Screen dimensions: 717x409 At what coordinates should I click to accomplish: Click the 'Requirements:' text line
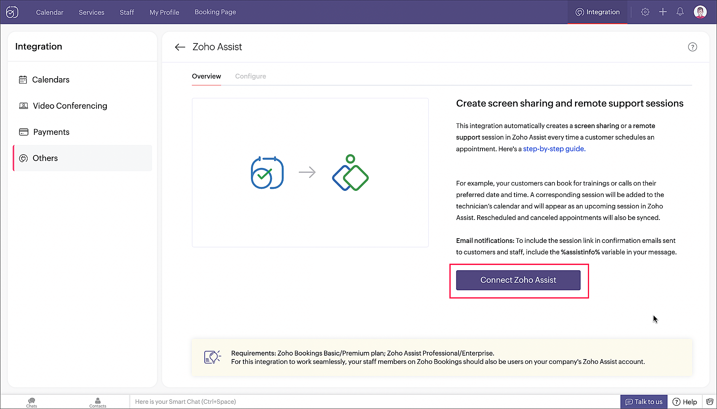point(362,353)
